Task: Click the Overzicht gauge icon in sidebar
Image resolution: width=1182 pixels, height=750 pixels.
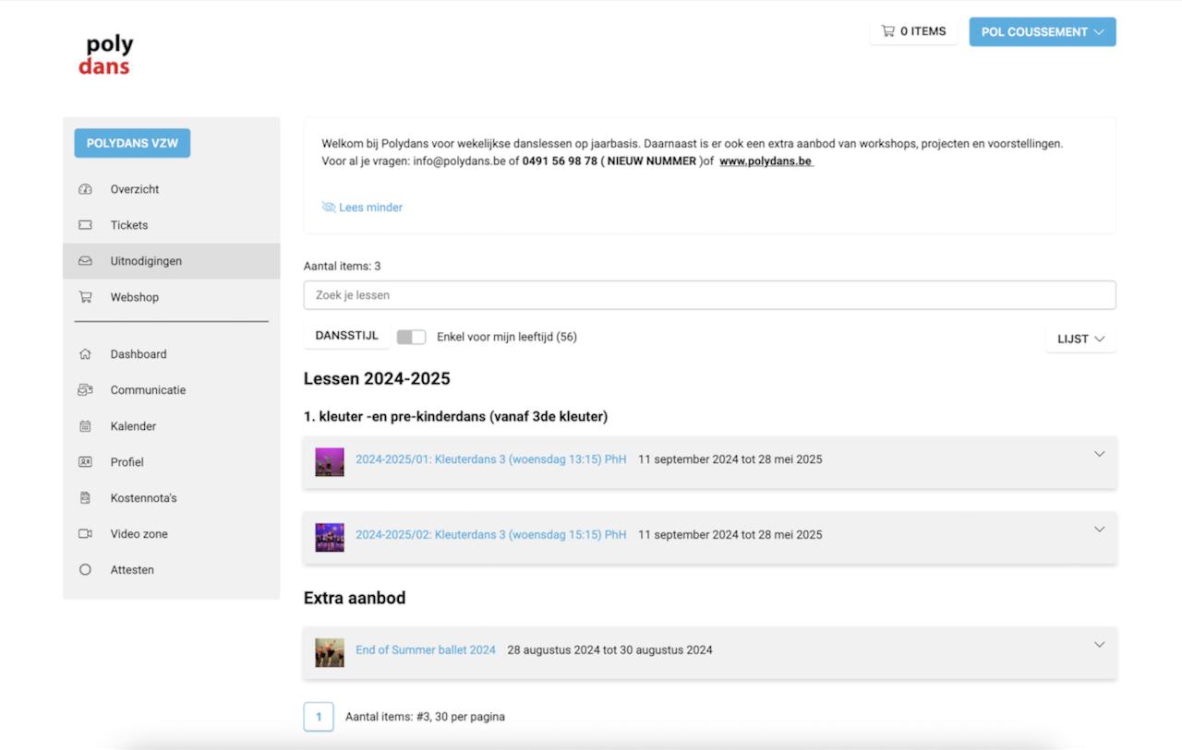Action: (x=86, y=189)
